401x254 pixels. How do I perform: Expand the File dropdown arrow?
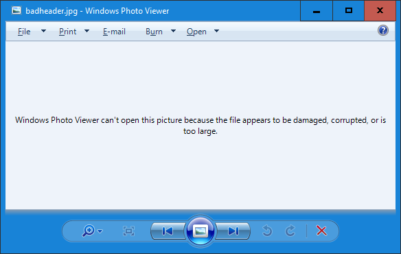tap(43, 31)
